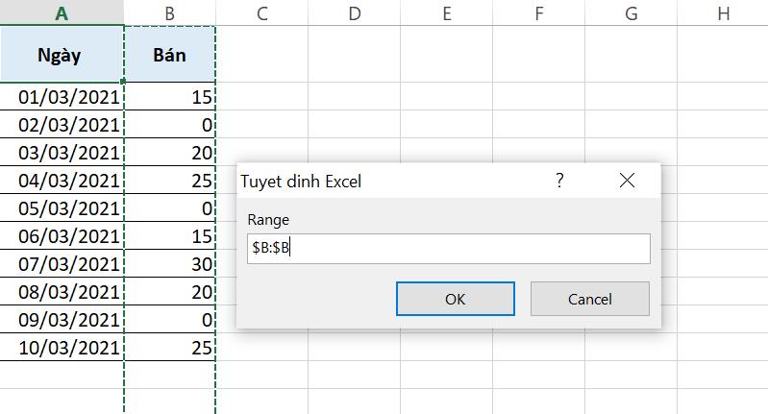Image resolution: width=768 pixels, height=414 pixels.
Task: Select cell with date 09/03/2021
Action: click(62, 320)
